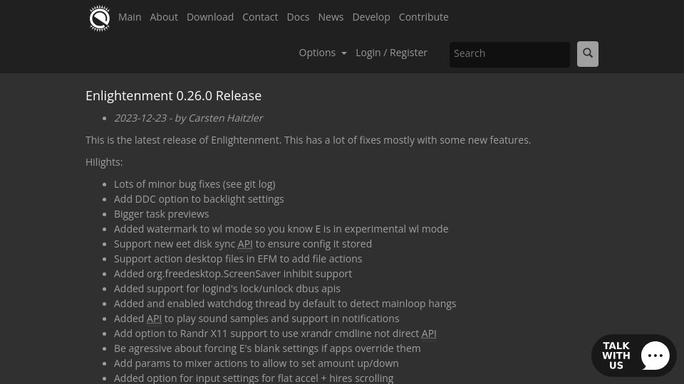Open the Download page

click(x=209, y=17)
